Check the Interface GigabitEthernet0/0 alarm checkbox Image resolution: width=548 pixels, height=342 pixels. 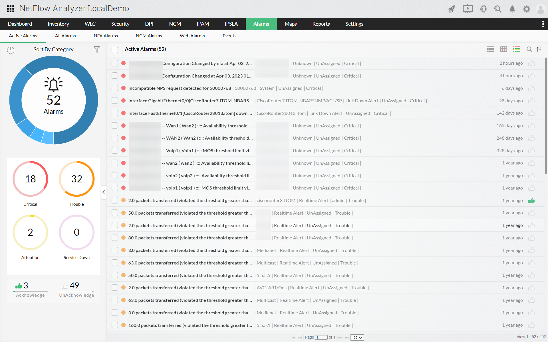pos(115,101)
